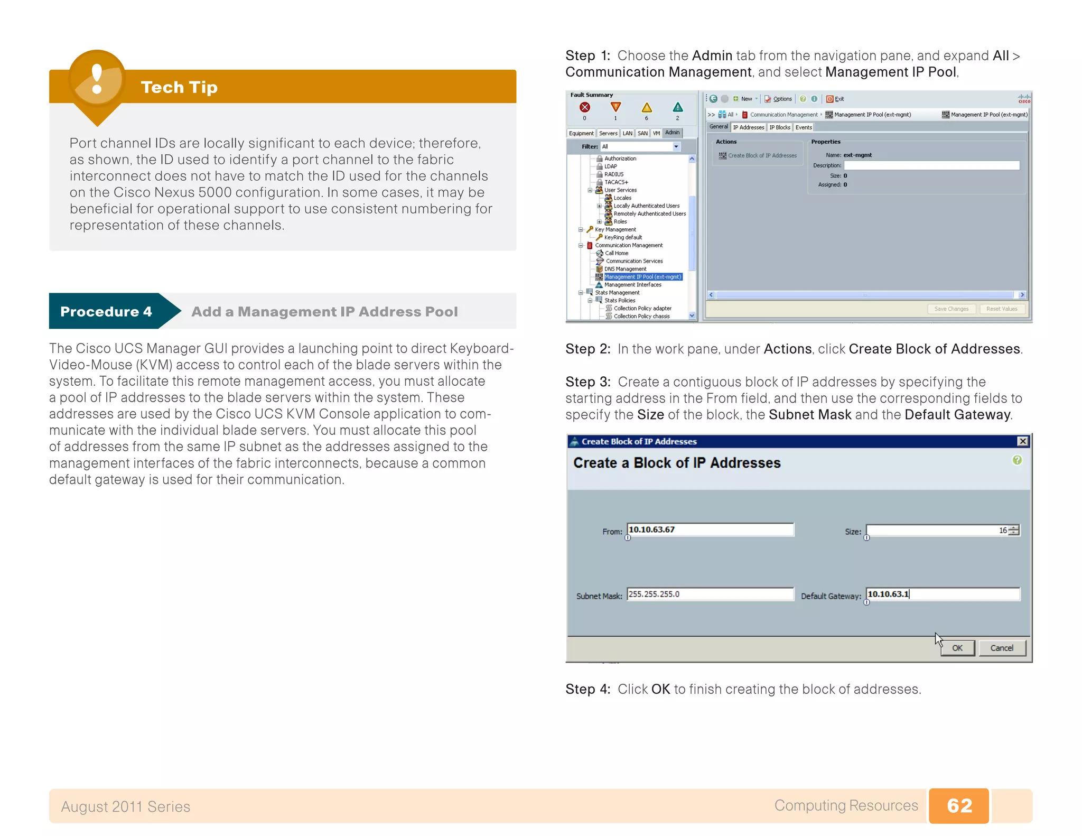
Task: Open the Equipment navigation tab
Action: point(581,133)
